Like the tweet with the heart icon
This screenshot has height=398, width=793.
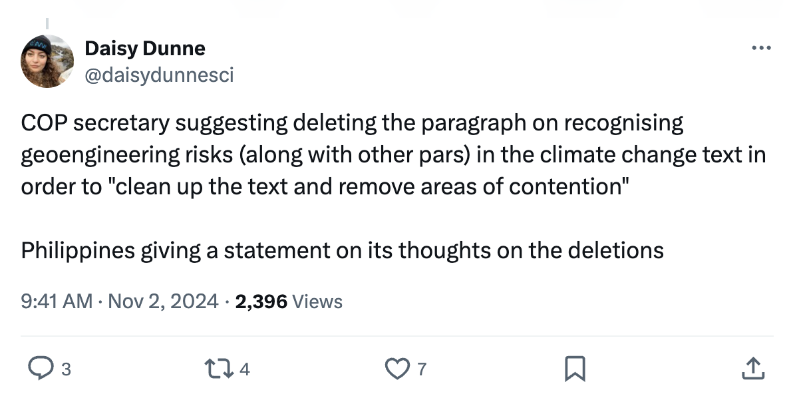click(400, 368)
